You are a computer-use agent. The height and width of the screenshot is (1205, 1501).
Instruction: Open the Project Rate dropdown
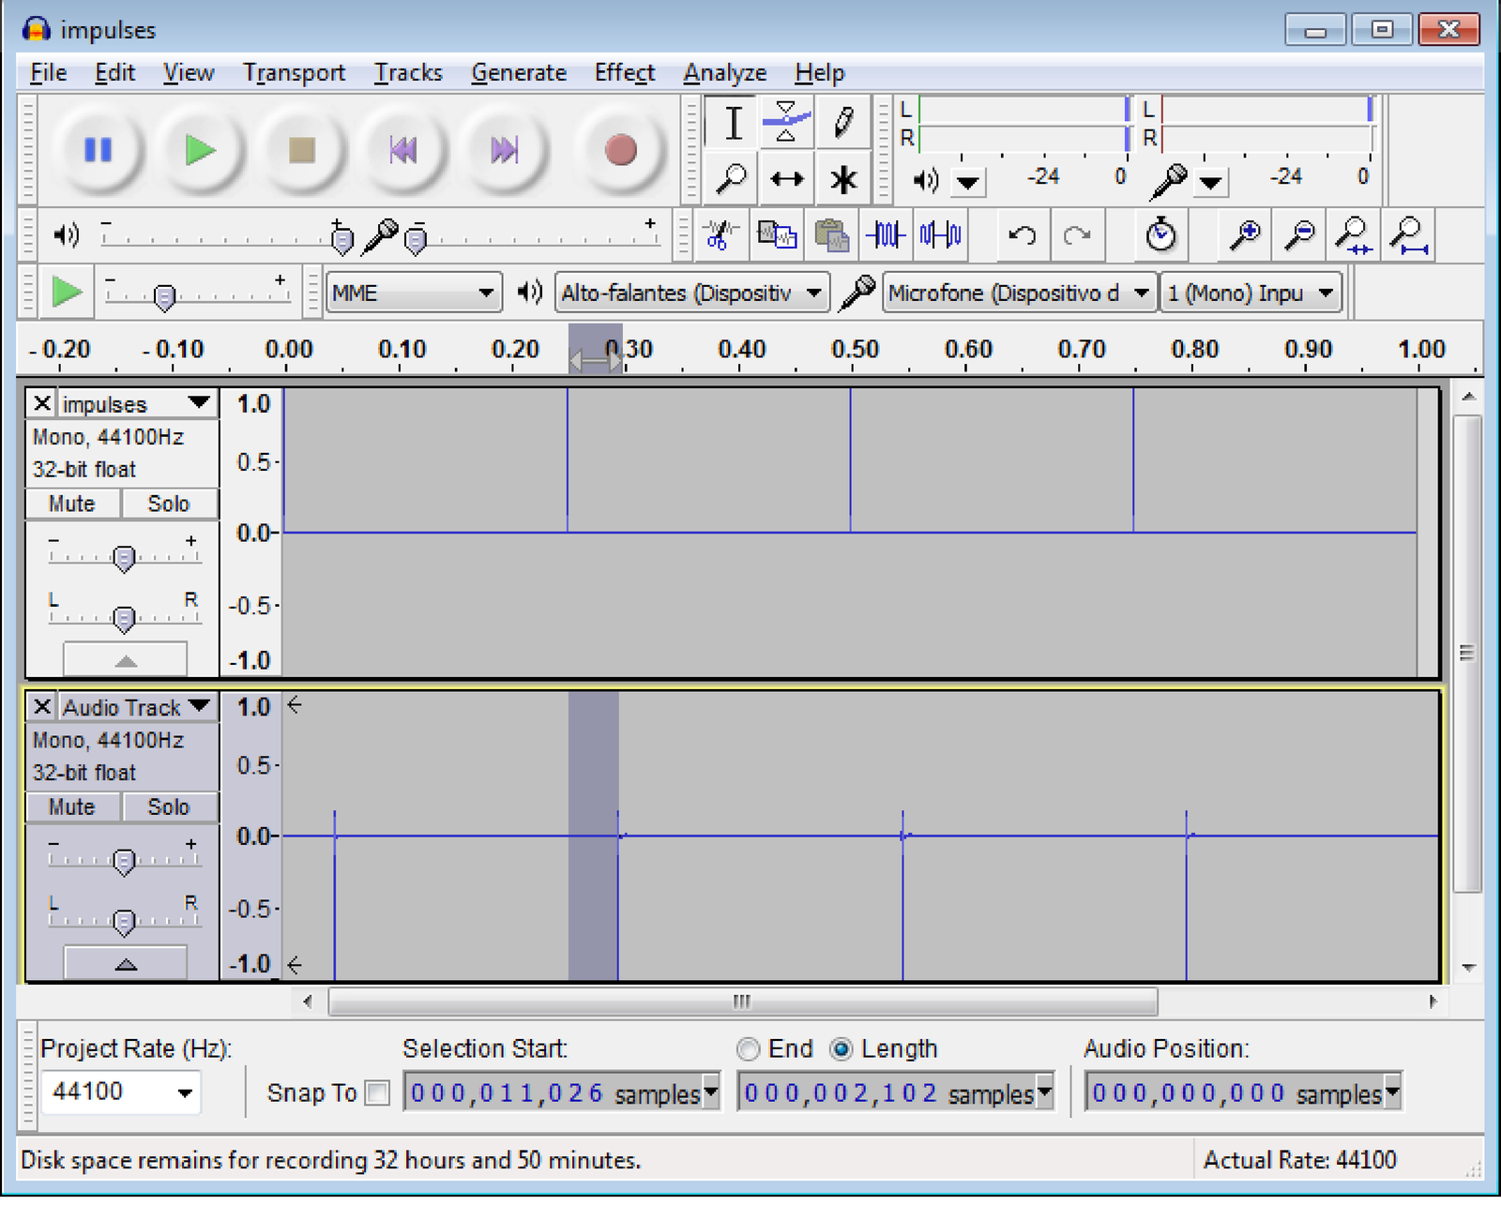point(185,1092)
